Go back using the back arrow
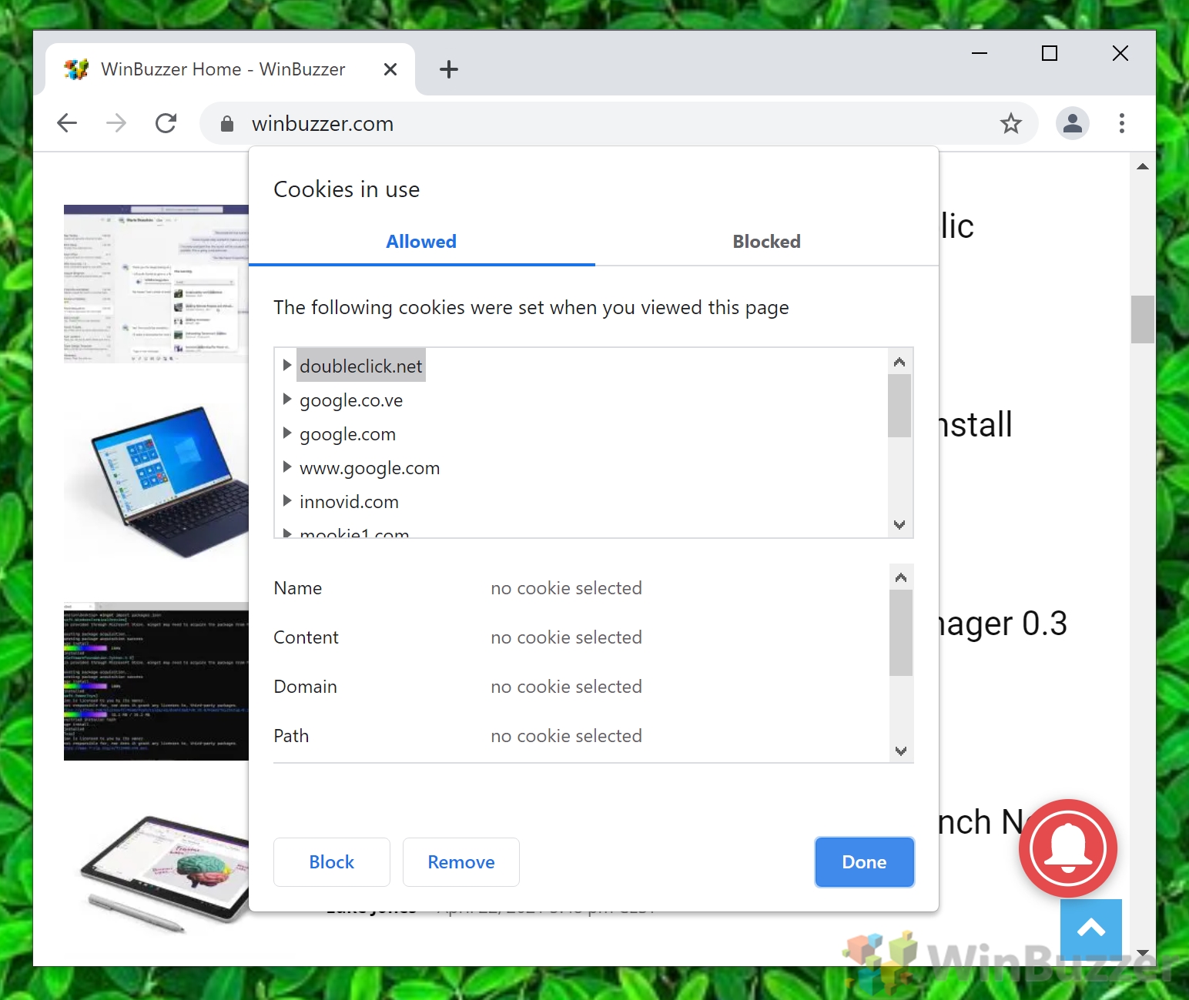The height and width of the screenshot is (1000, 1189). (67, 123)
